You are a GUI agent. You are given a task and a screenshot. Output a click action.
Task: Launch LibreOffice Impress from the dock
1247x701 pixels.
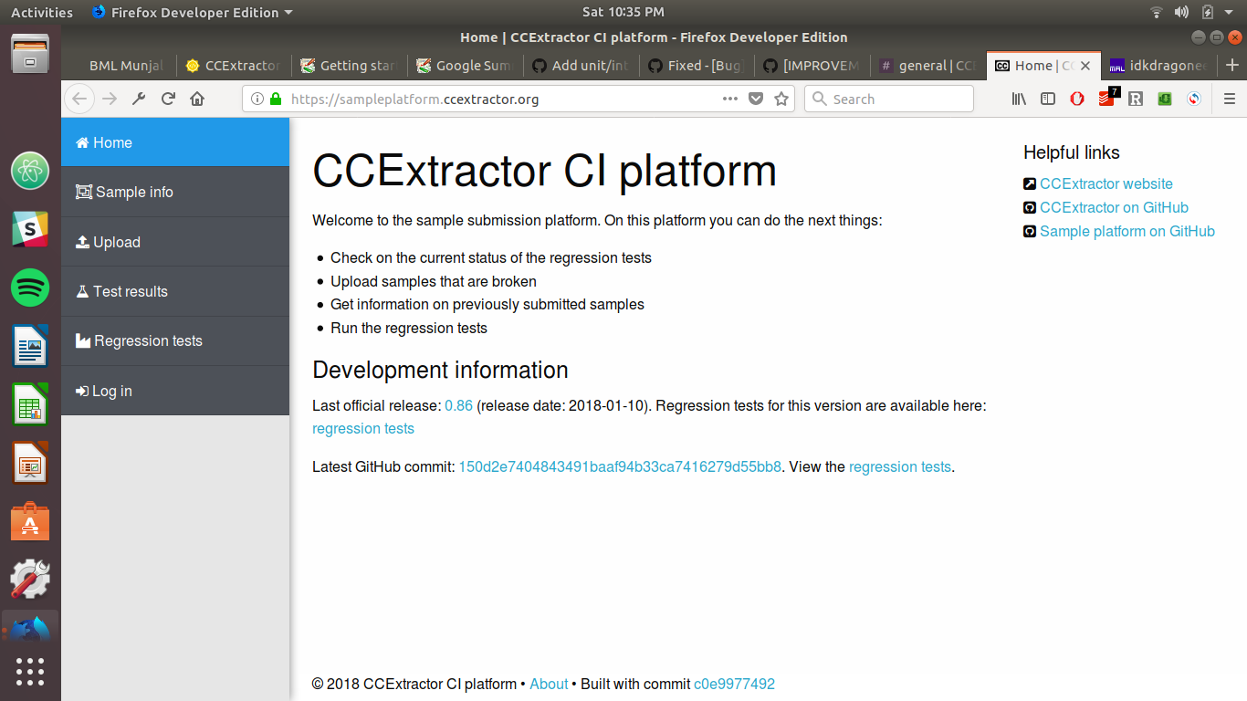click(x=30, y=463)
